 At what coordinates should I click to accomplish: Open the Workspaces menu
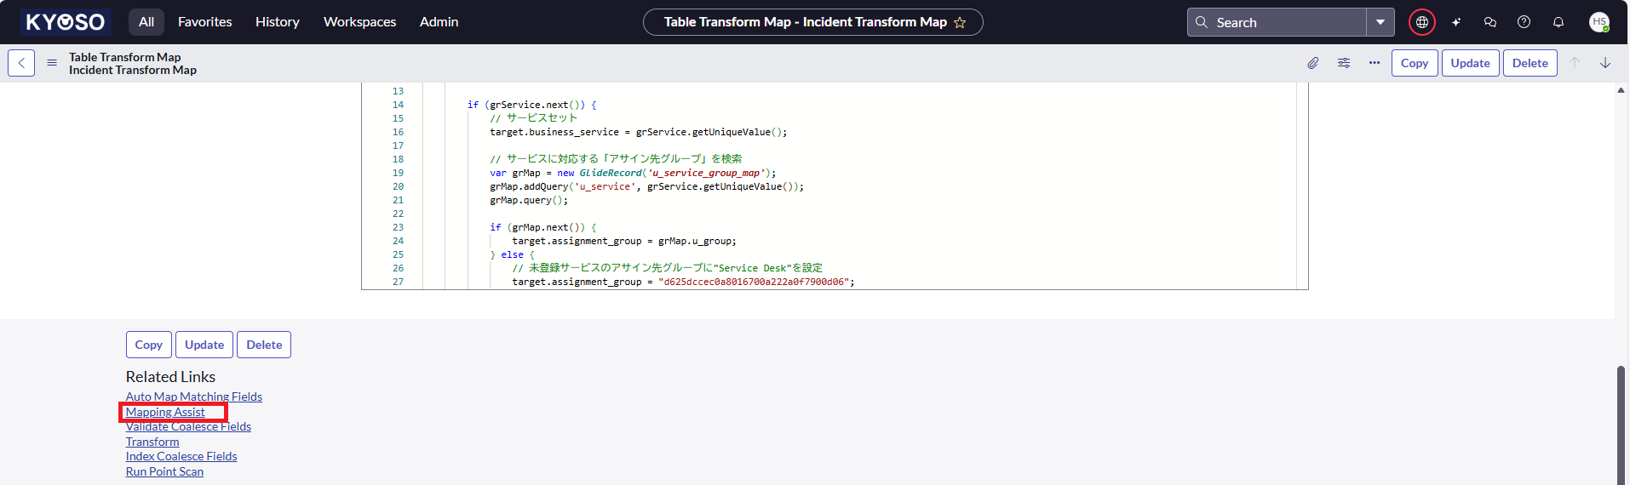pos(359,22)
